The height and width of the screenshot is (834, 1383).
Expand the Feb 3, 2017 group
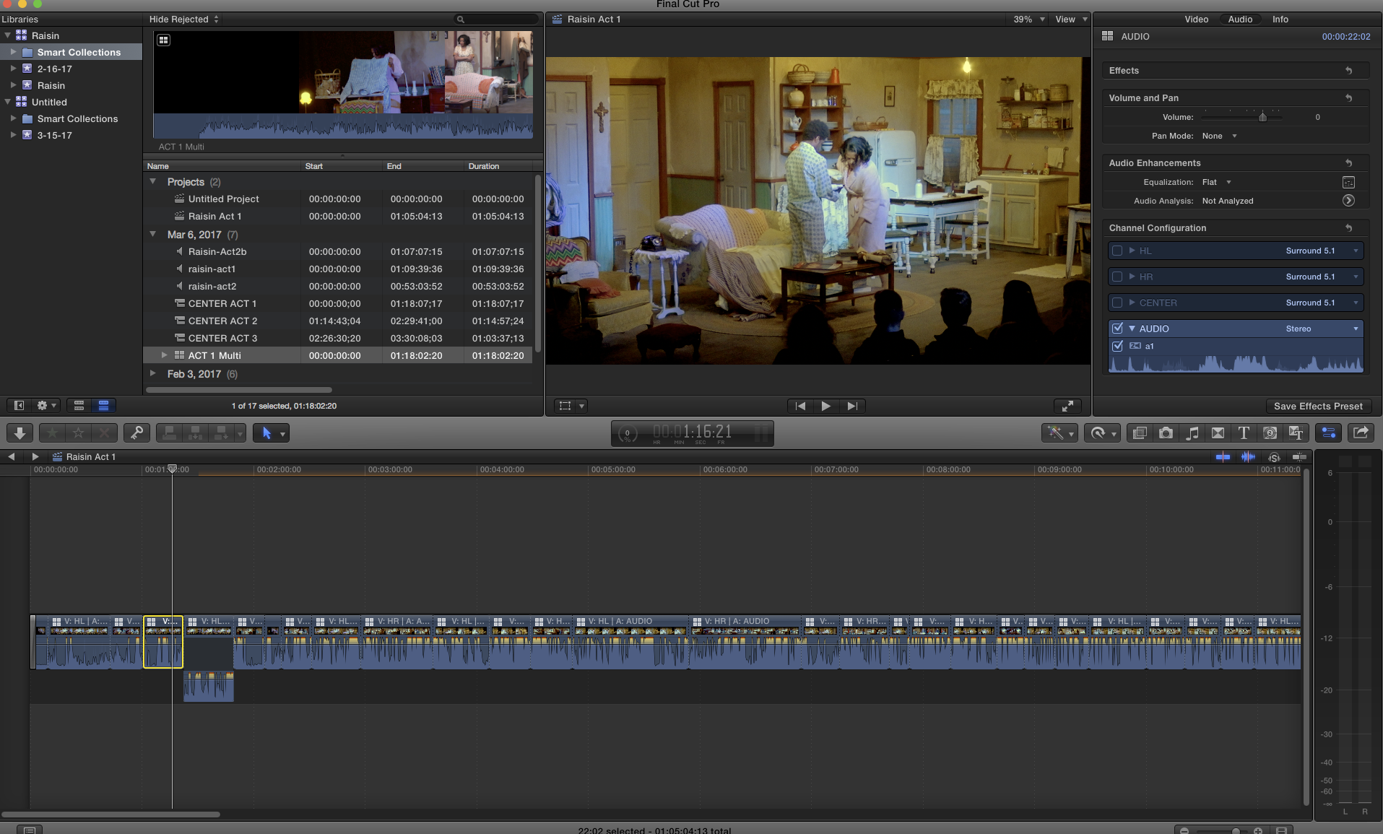click(153, 373)
